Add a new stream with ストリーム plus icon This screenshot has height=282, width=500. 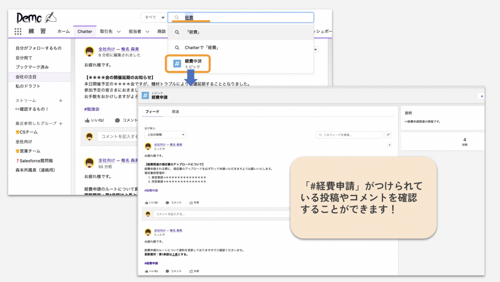click(61, 101)
